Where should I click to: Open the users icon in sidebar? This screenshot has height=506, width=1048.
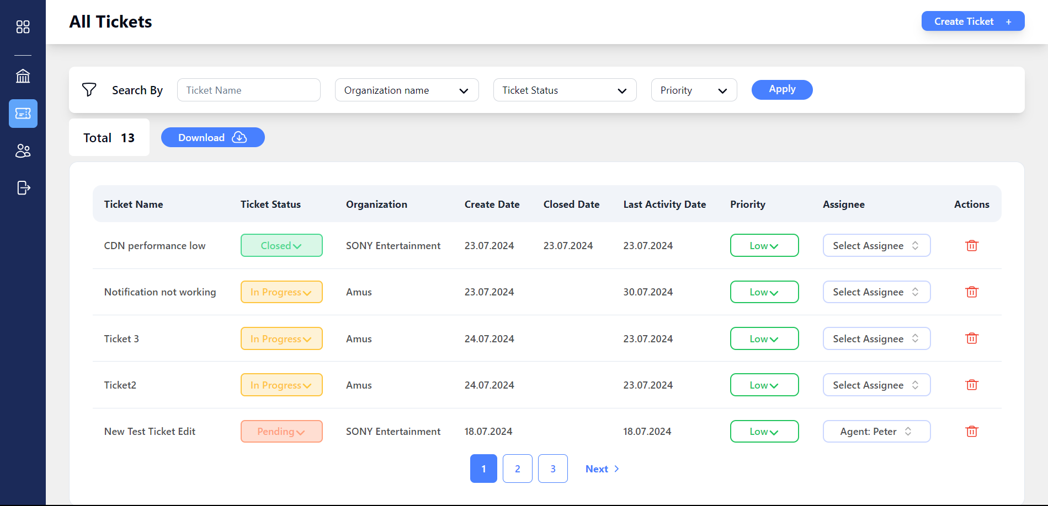coord(23,150)
